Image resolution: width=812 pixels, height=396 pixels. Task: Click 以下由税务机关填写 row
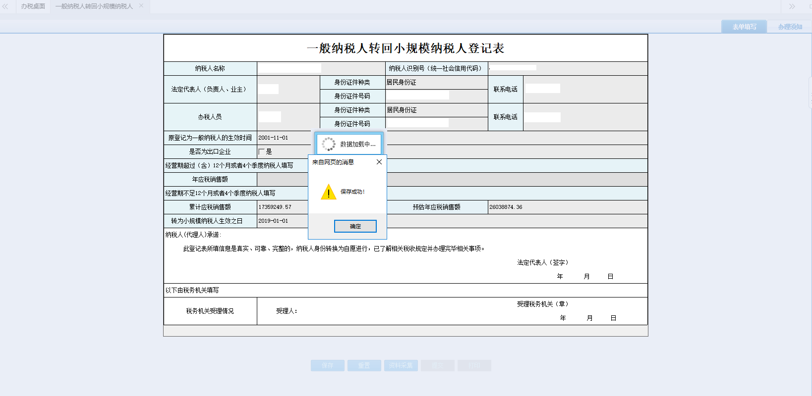pyautogui.click(x=406, y=290)
